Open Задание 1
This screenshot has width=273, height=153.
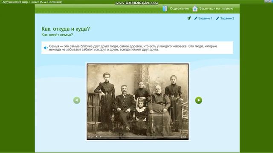tap(205, 18)
